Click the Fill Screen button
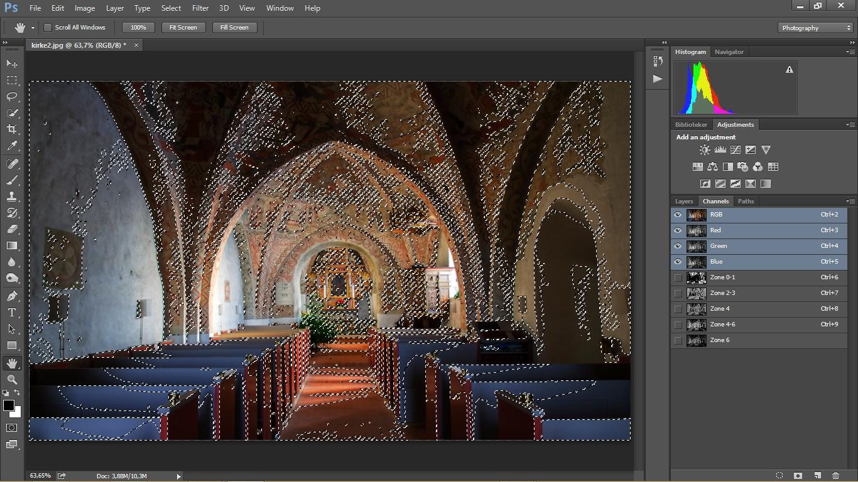The height and width of the screenshot is (482, 858). 234,28
